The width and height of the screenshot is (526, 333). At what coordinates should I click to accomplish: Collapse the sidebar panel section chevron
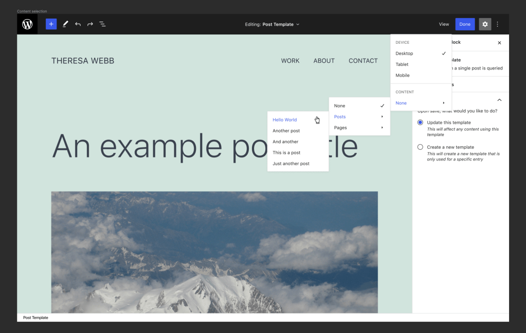(499, 100)
